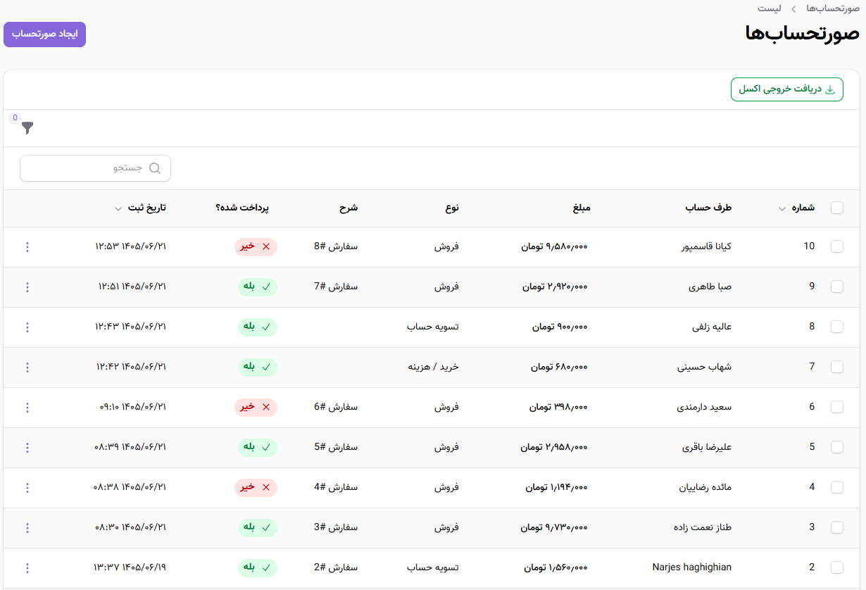The width and height of the screenshot is (866, 590).
Task: Click دریافت خروجی اکسل button
Action: coord(786,89)
